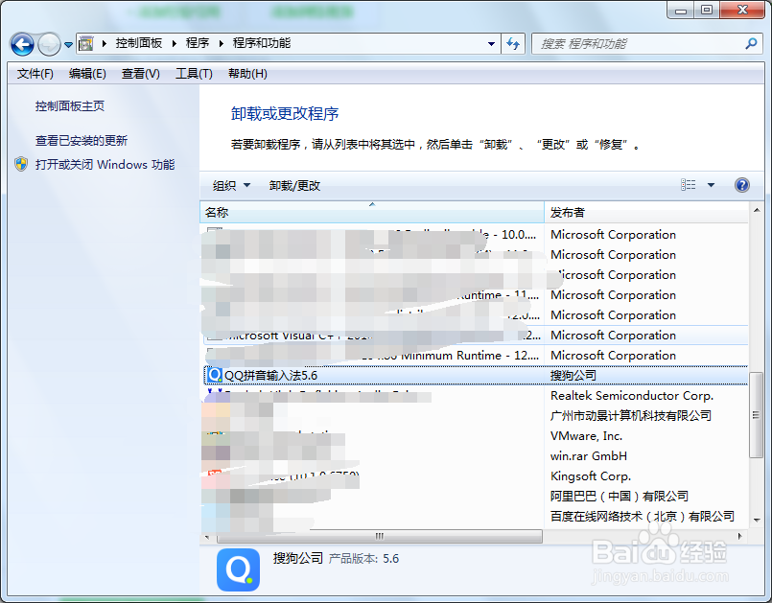Click the Forward navigation arrow button
This screenshot has width=772, height=603.
(49, 45)
